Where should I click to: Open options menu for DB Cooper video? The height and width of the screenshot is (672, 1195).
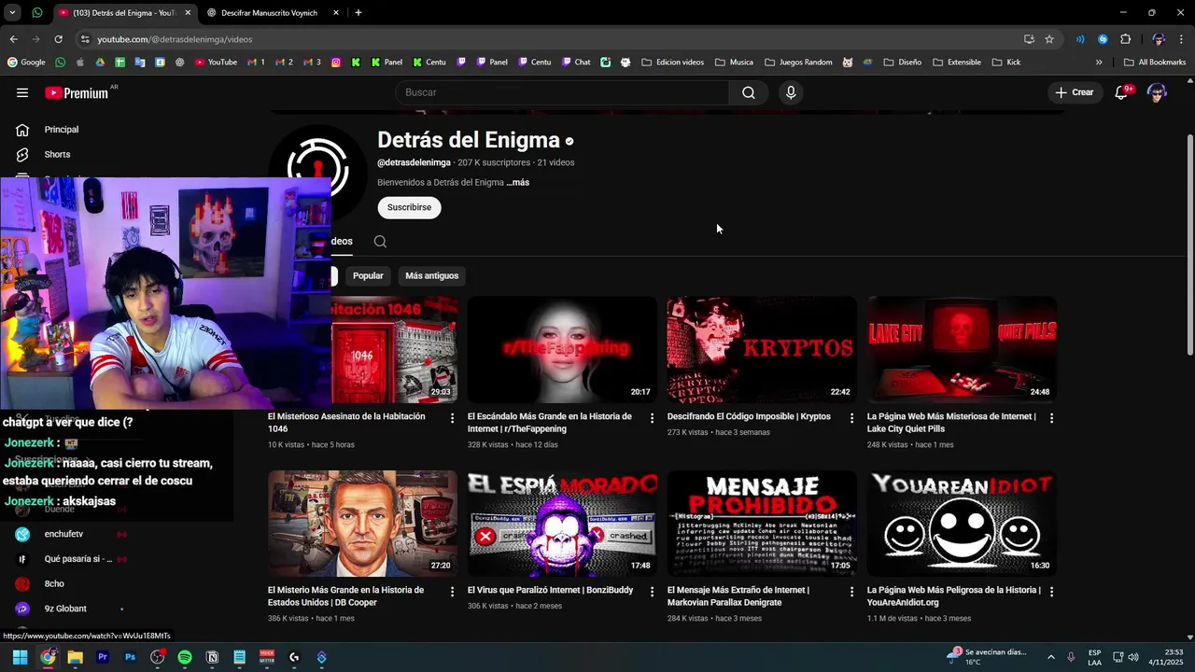[x=452, y=592]
